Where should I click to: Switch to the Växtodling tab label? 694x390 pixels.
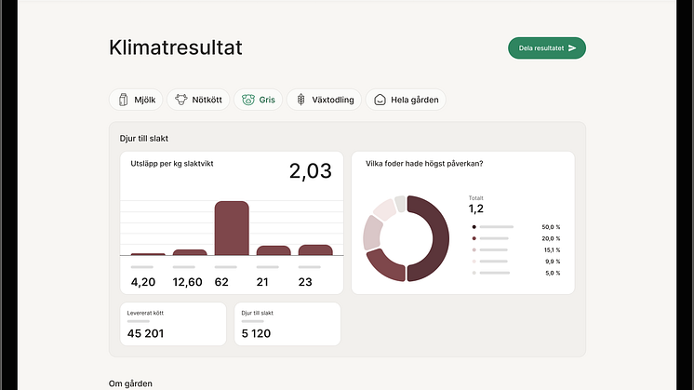[332, 100]
